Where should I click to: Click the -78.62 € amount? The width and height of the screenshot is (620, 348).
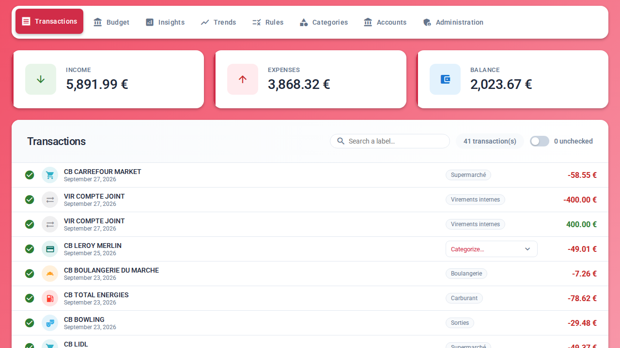(x=582, y=298)
